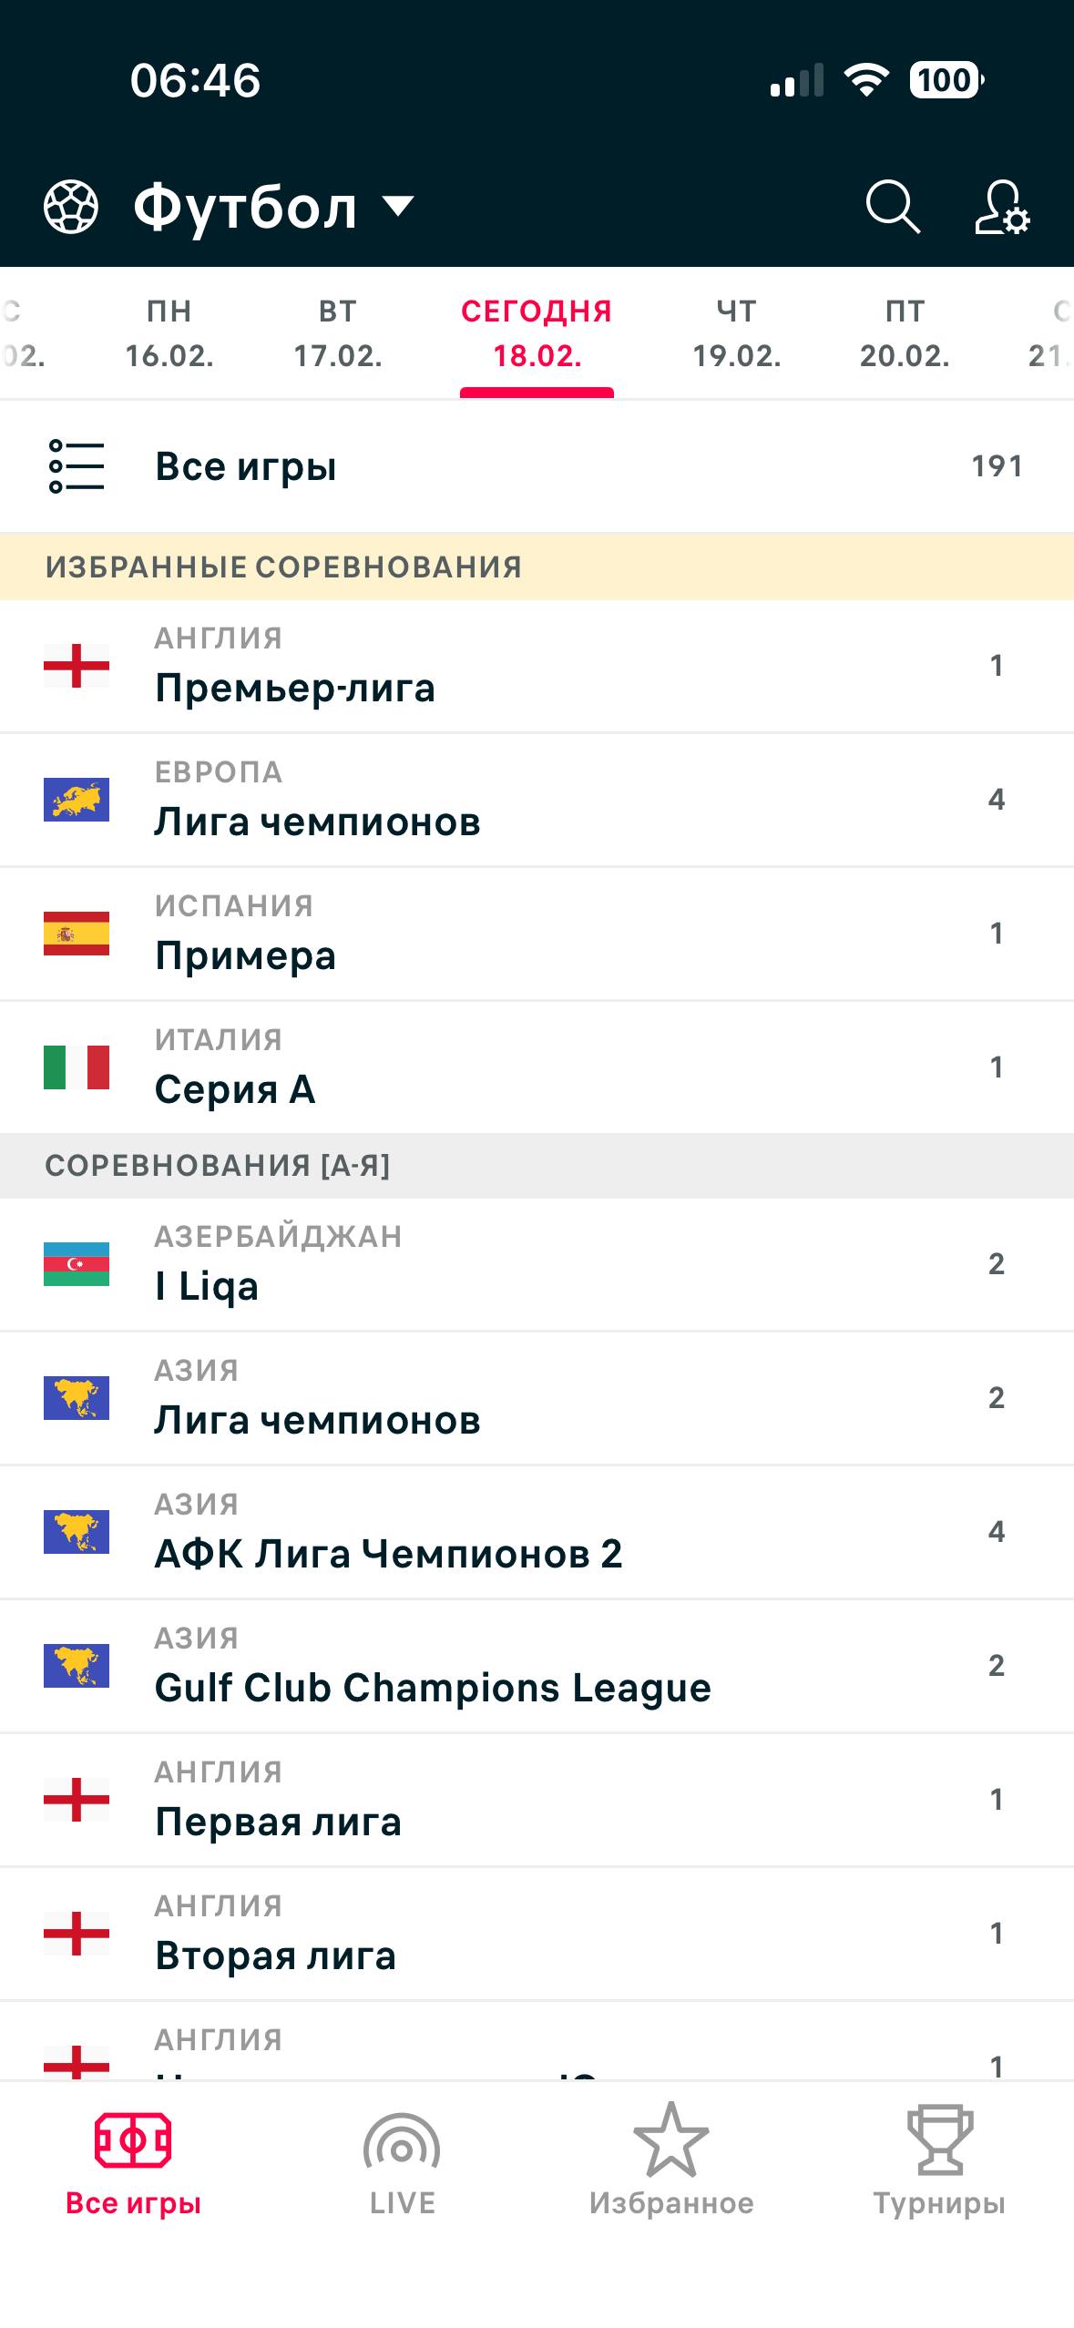Expand the Футбол sport dropdown arrow
Viewport: 1074px width, 2328px height.
pyautogui.click(x=398, y=207)
